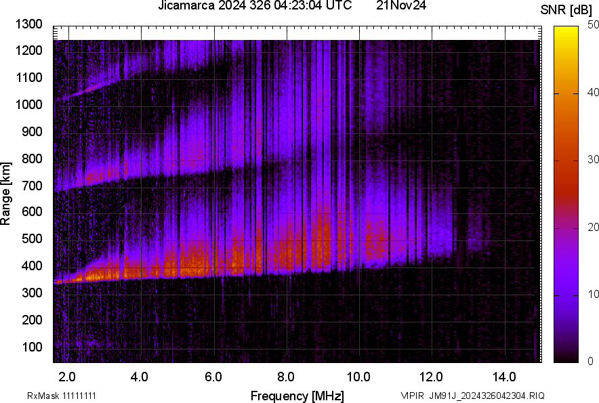Screen dimensions: 599x403
Task: Click the 14.0 frequency tick label
Action: pyautogui.click(x=504, y=377)
